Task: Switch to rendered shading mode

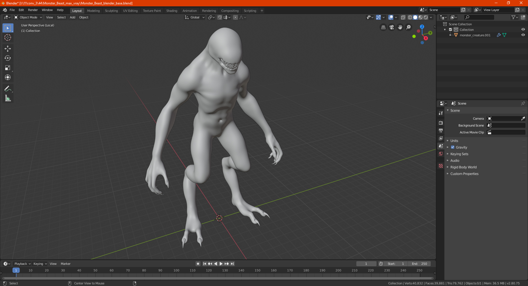Action: (426, 17)
